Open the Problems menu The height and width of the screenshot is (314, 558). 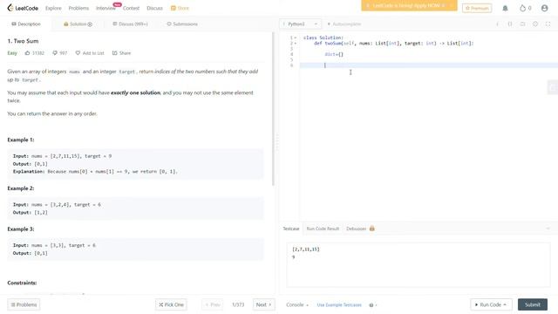click(78, 8)
